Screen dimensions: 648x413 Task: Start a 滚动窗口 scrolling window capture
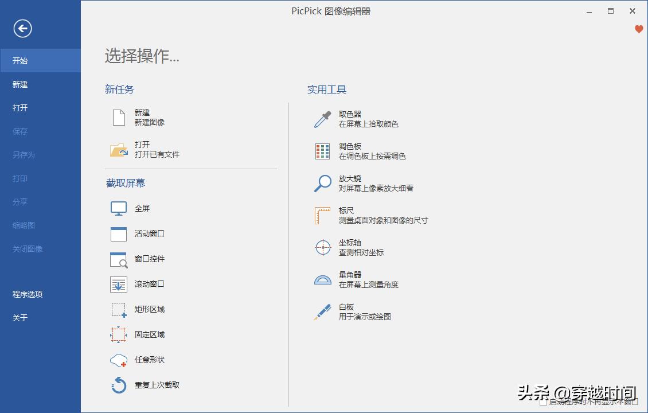pos(148,284)
